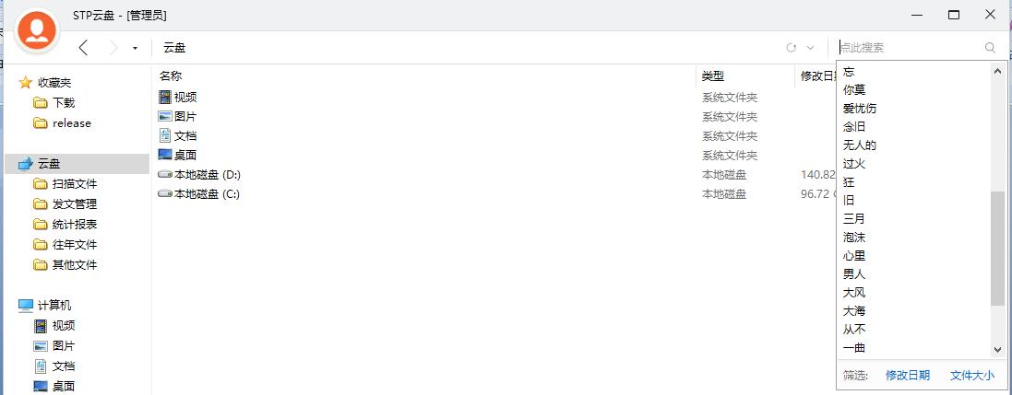Image resolution: width=1012 pixels, height=395 pixels.
Task: Choose 爱忧伤 from search suggestions
Action: coord(860,109)
